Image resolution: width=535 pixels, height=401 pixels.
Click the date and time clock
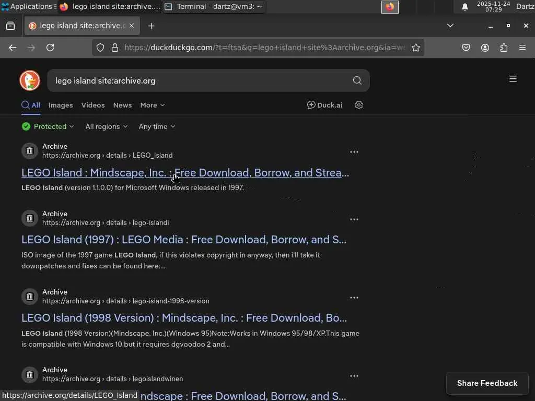493,6
